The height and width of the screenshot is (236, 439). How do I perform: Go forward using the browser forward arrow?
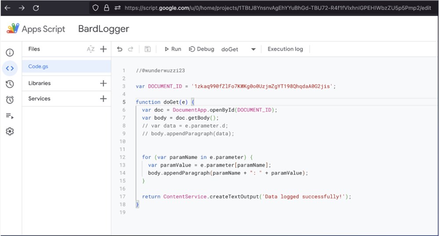22,8
